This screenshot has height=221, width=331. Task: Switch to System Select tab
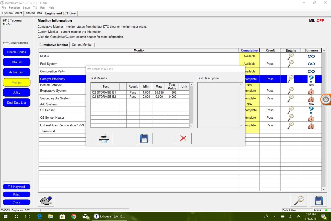pos(12,13)
